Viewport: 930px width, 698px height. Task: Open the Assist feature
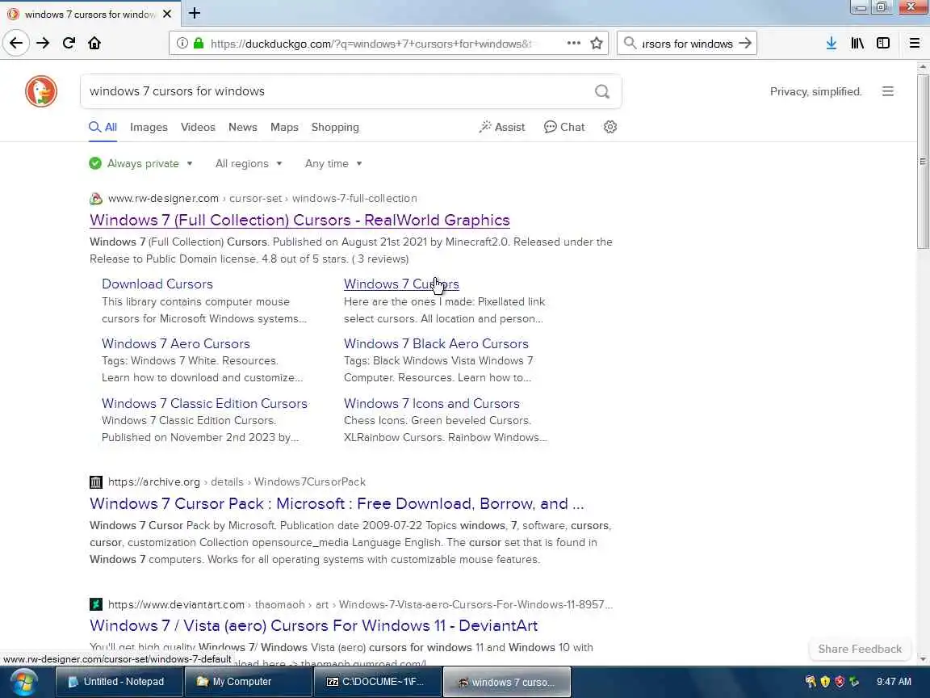pyautogui.click(x=502, y=127)
